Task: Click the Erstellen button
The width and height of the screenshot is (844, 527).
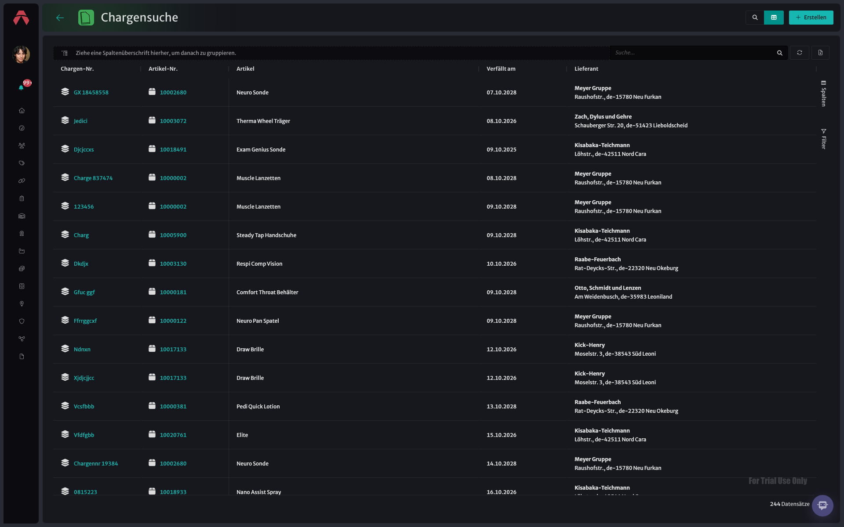Action: 811,18
